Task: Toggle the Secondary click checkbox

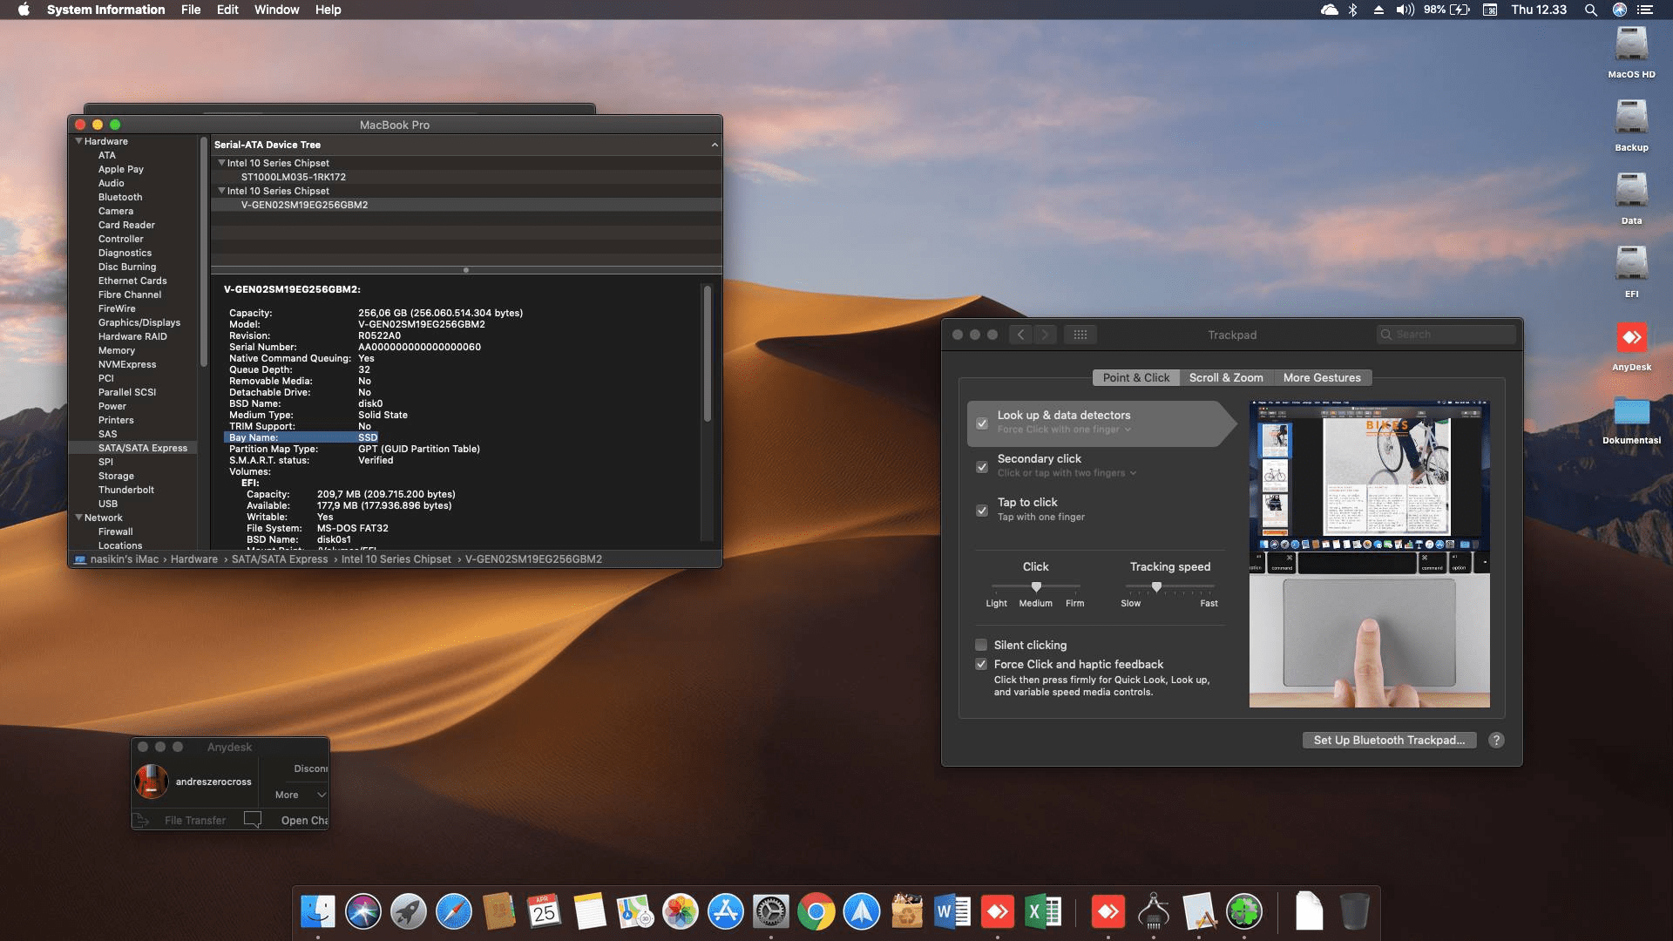Action: [982, 467]
